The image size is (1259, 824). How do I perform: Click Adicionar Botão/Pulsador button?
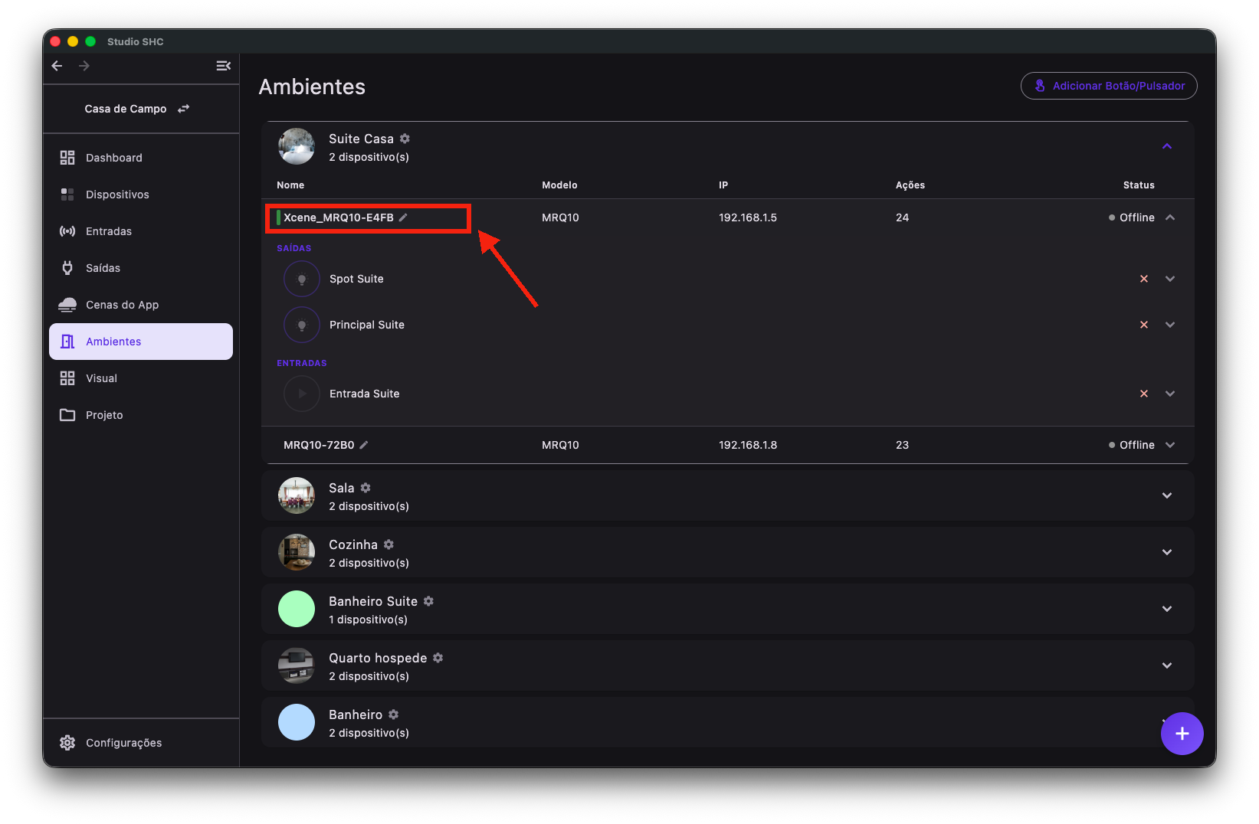1109,86
